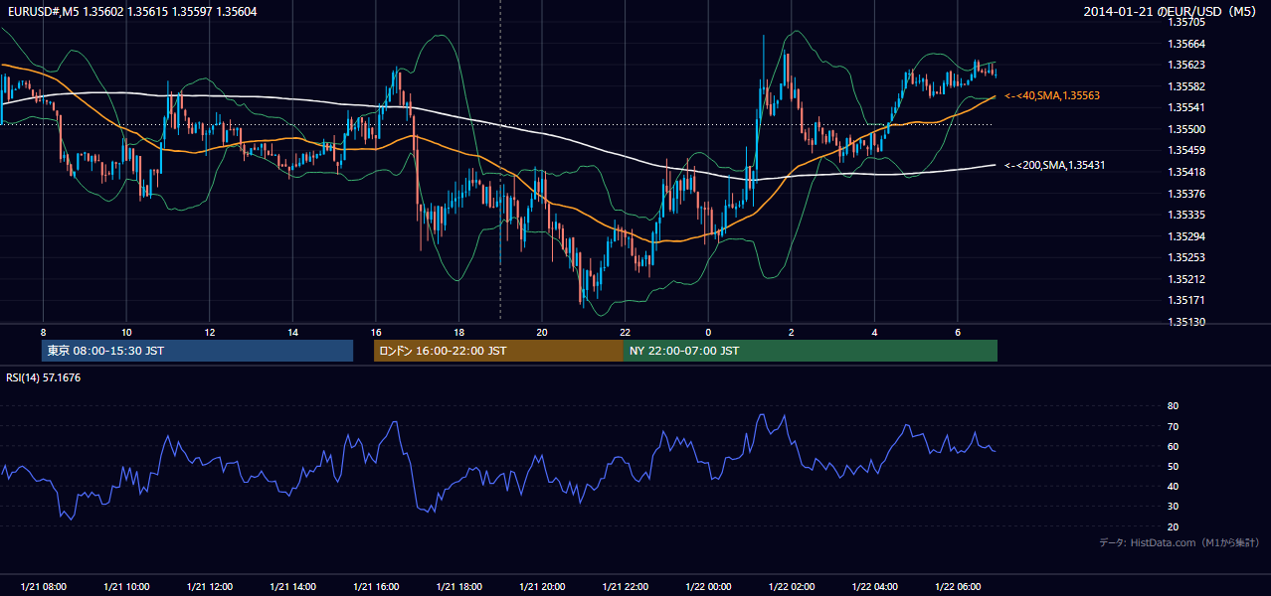Click bottom time label 1/21 20:00
Screen dimensions: 1271x596
coord(542,587)
